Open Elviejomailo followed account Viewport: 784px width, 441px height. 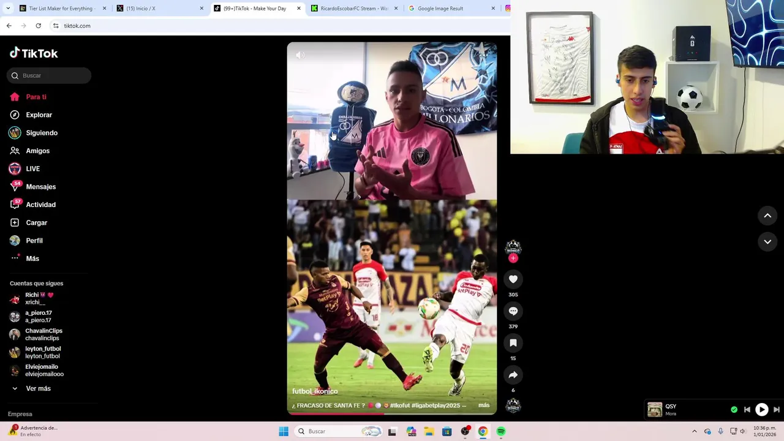[37, 371]
